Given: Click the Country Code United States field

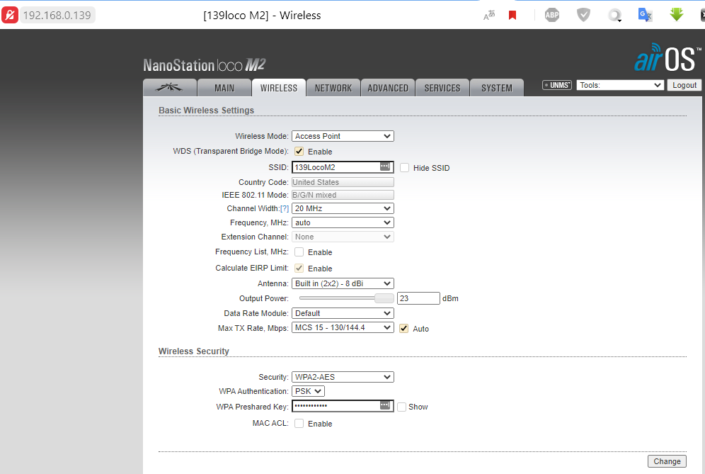Looking at the screenshot, I should [343, 182].
